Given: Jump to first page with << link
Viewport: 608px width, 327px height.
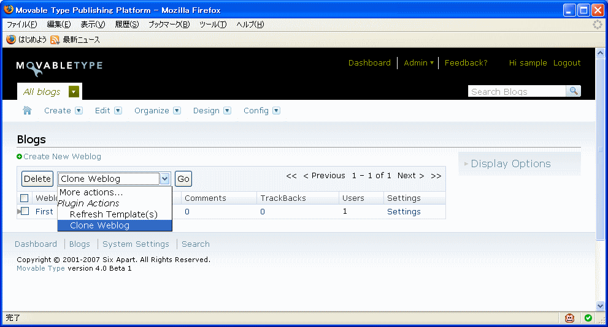Looking at the screenshot, I should 291,176.
